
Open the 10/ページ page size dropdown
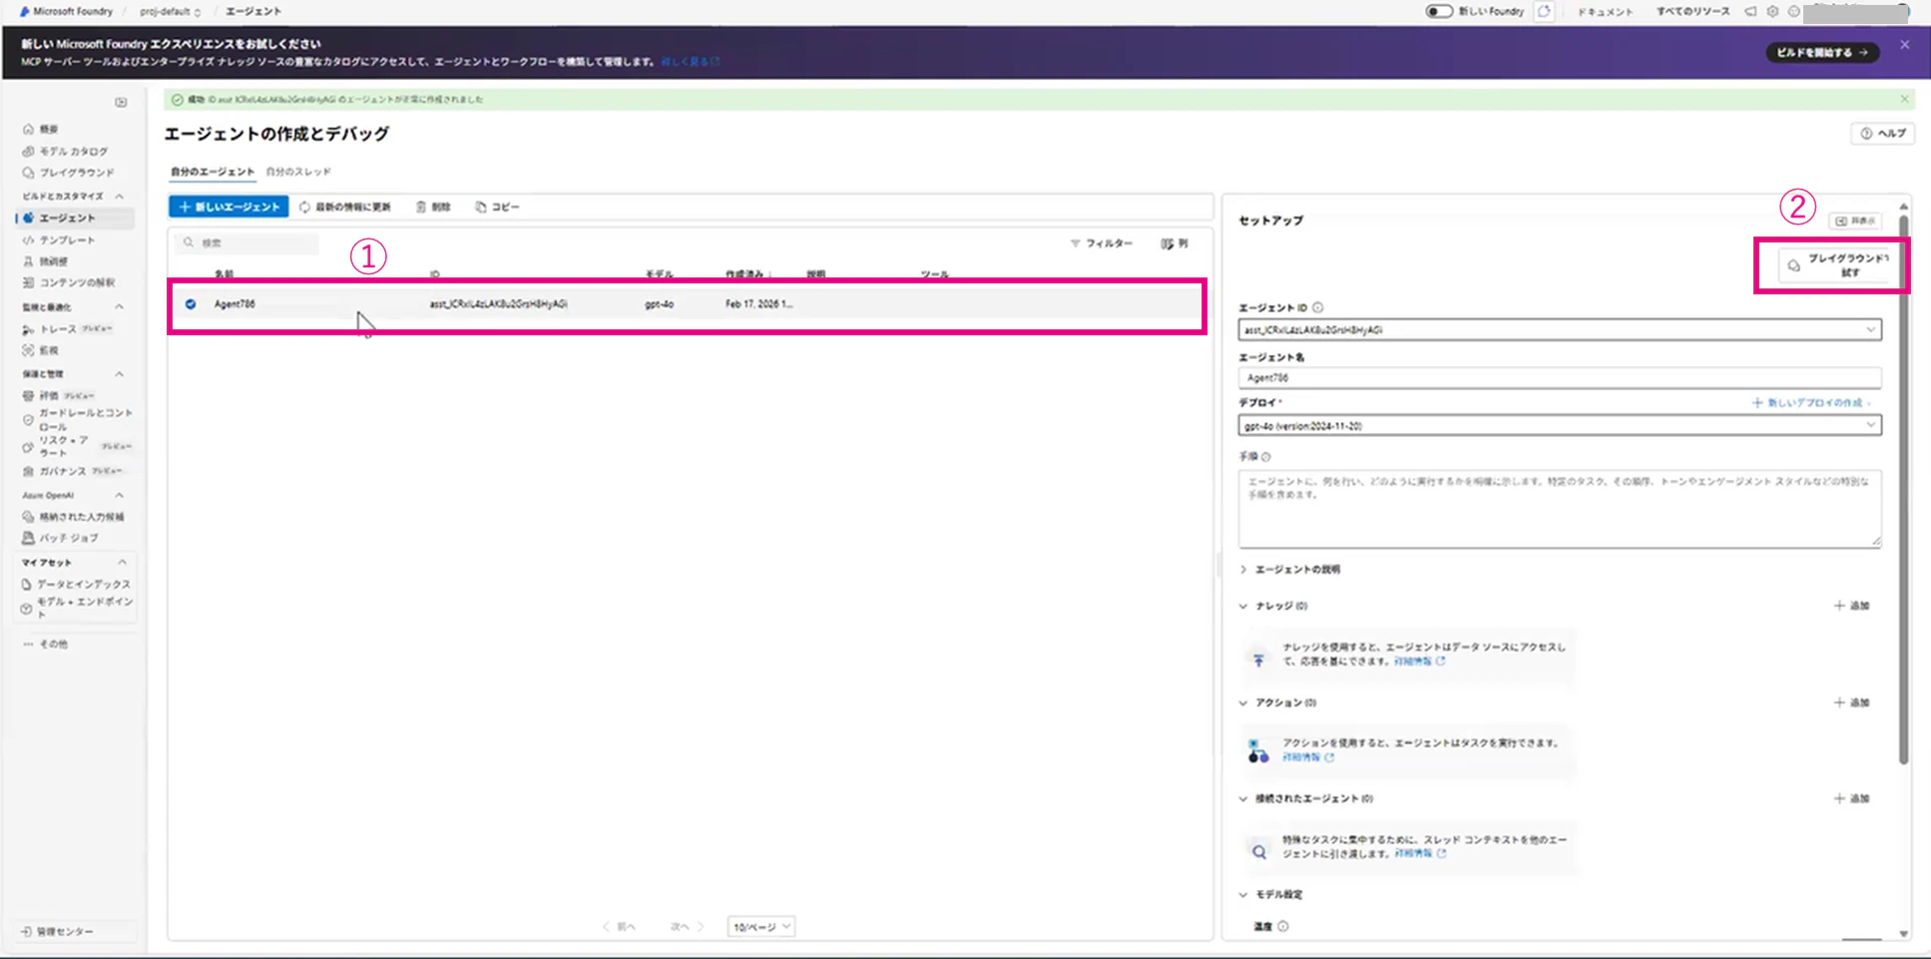[x=761, y=927]
